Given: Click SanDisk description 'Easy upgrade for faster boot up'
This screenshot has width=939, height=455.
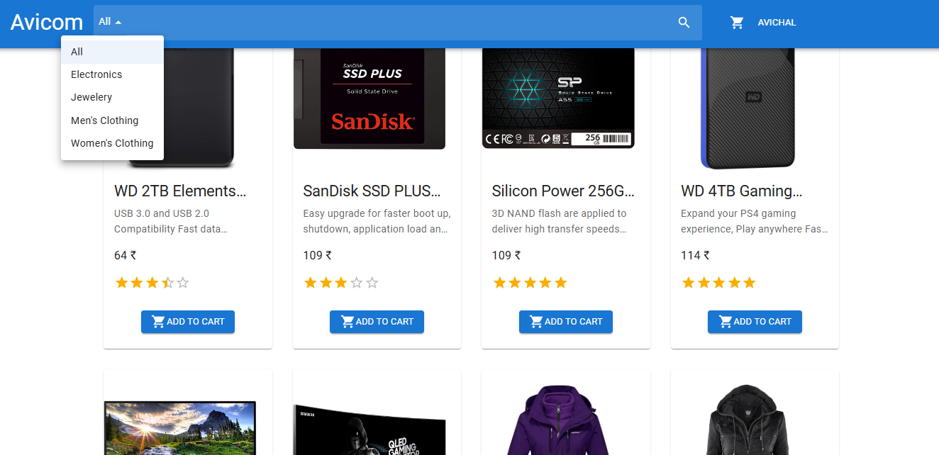Looking at the screenshot, I should coord(377,213).
